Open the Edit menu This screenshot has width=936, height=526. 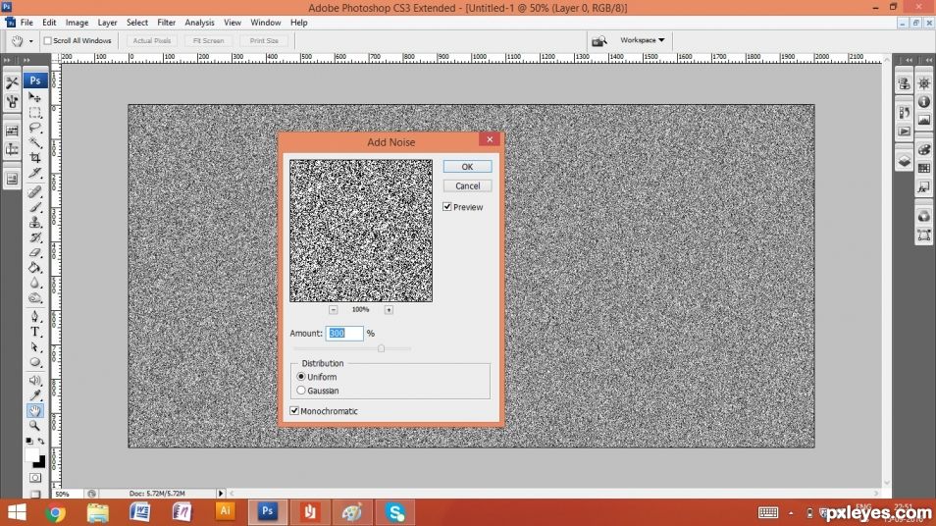(49, 23)
